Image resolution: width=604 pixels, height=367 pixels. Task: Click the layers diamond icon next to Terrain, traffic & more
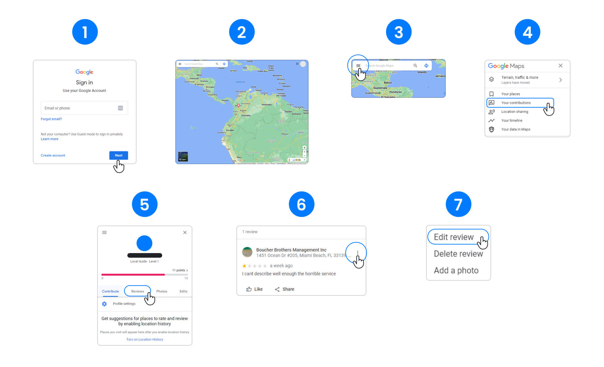tap(491, 79)
